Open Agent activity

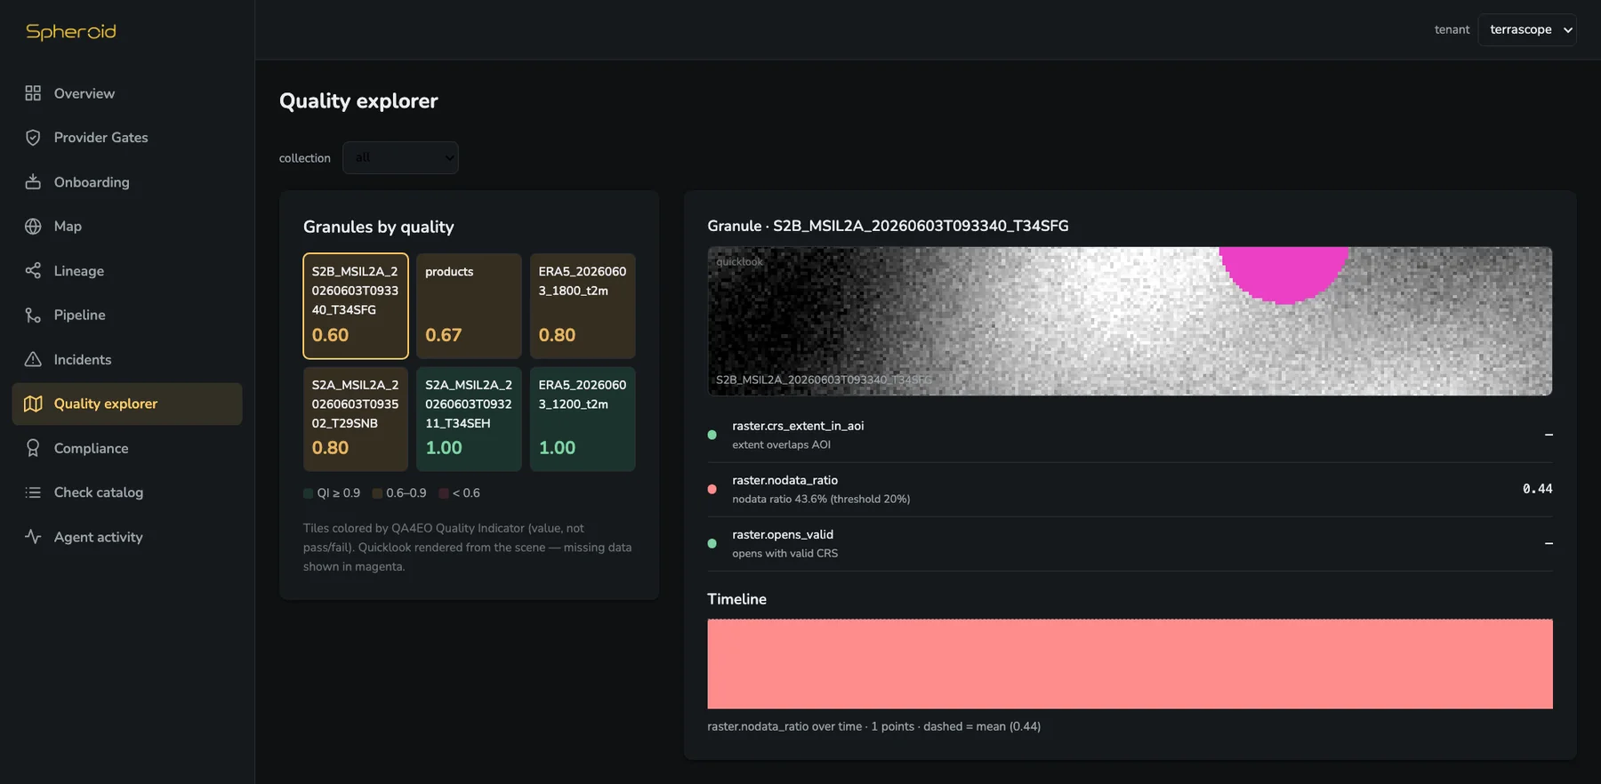pyautogui.click(x=127, y=537)
